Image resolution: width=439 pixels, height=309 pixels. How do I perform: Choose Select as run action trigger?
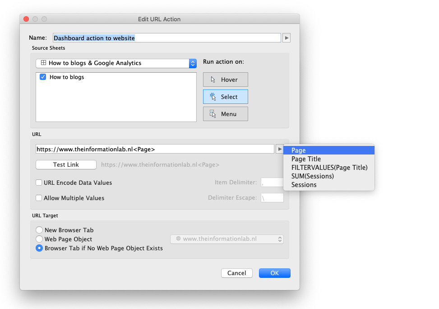click(225, 97)
